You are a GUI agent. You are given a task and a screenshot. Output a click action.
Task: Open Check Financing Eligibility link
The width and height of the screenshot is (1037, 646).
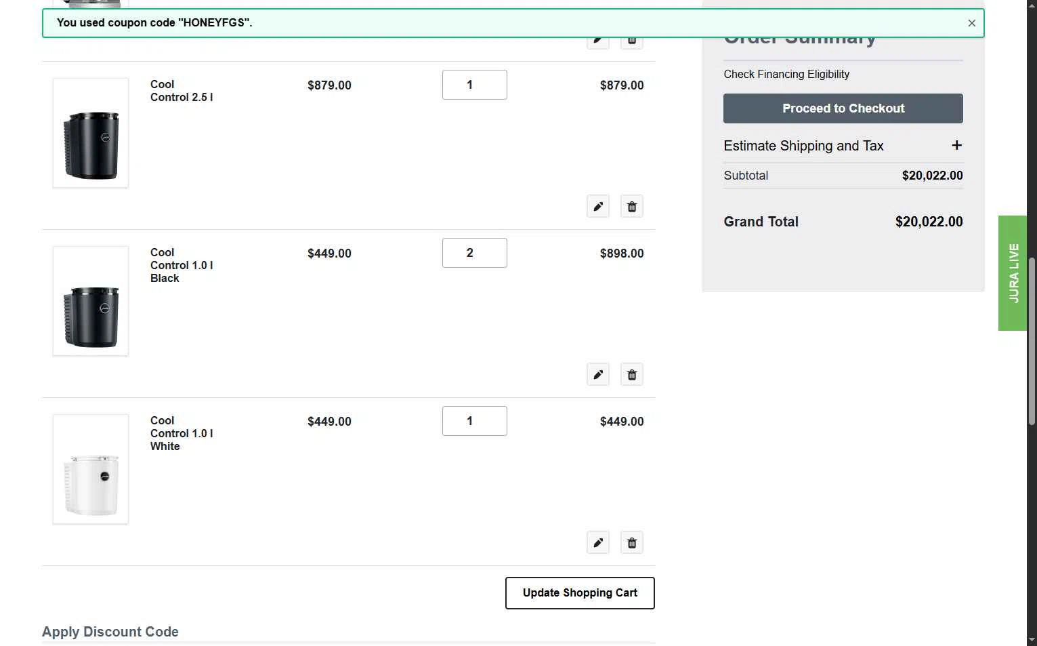tap(786, 75)
